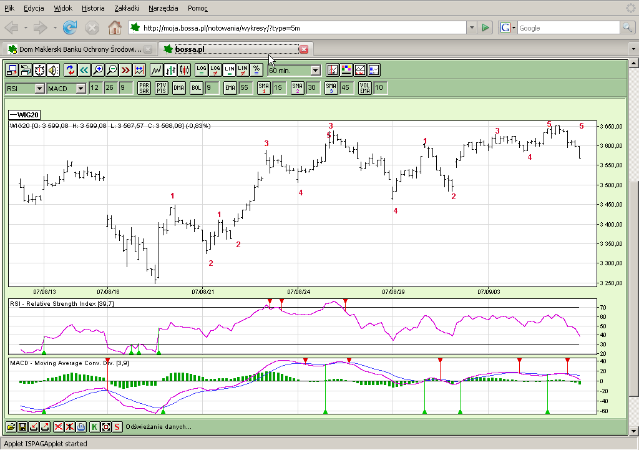This screenshot has height=450, width=639.
Task: Click the green Go button beside address bar
Action: coord(486,27)
